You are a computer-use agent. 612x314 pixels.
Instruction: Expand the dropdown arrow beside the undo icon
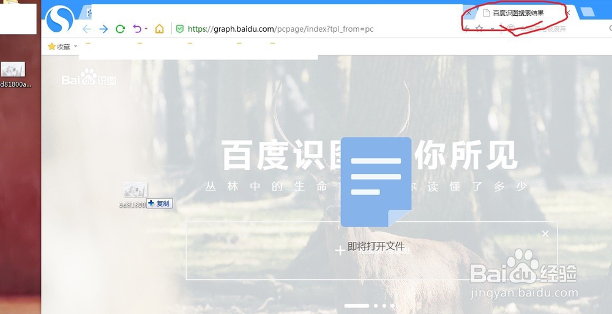(146, 29)
